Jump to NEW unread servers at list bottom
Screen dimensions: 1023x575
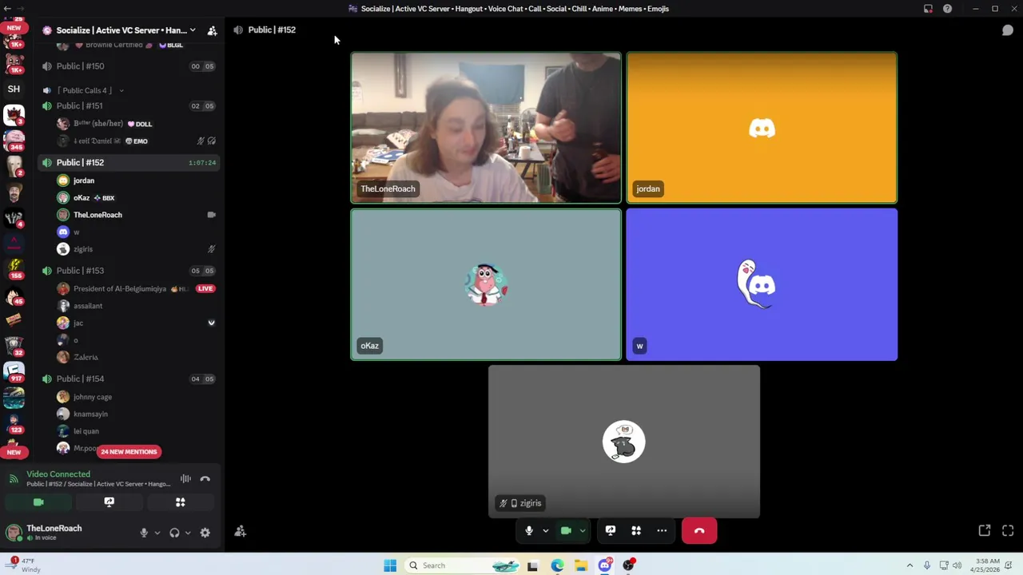pos(14,452)
